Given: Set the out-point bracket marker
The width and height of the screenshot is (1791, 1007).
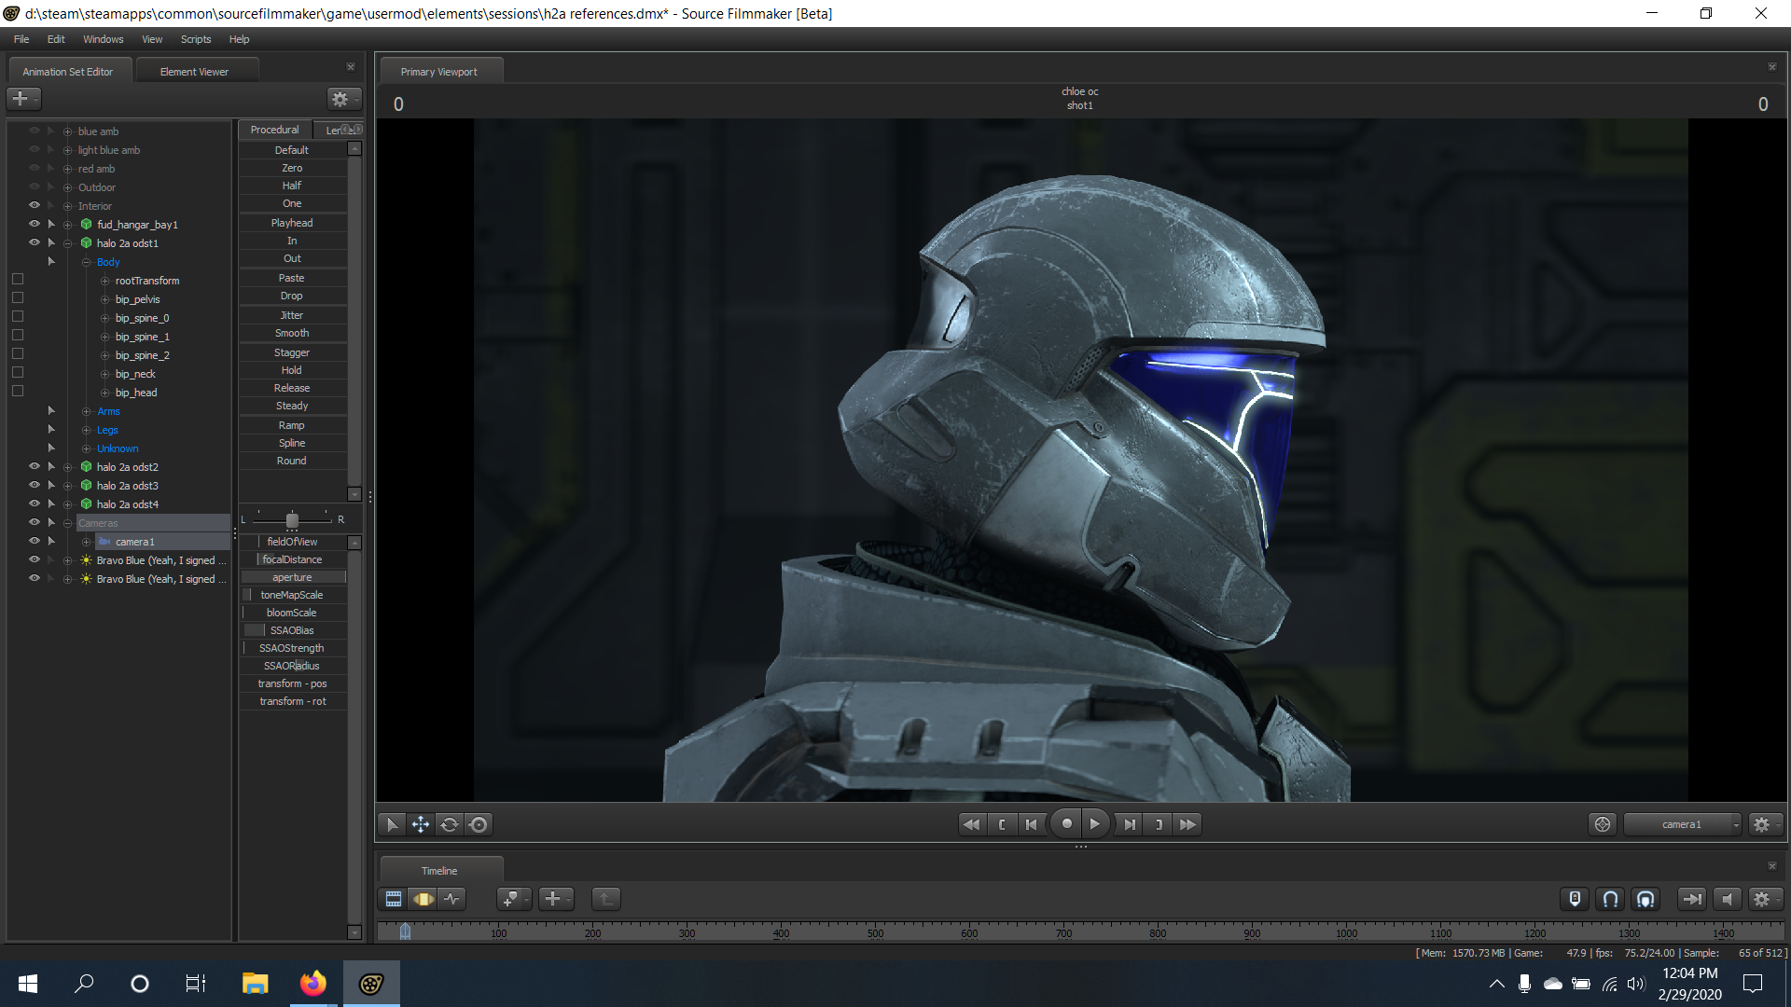Looking at the screenshot, I should pyautogui.click(x=1159, y=824).
